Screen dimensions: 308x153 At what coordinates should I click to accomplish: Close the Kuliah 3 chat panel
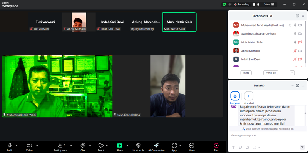click(x=303, y=85)
